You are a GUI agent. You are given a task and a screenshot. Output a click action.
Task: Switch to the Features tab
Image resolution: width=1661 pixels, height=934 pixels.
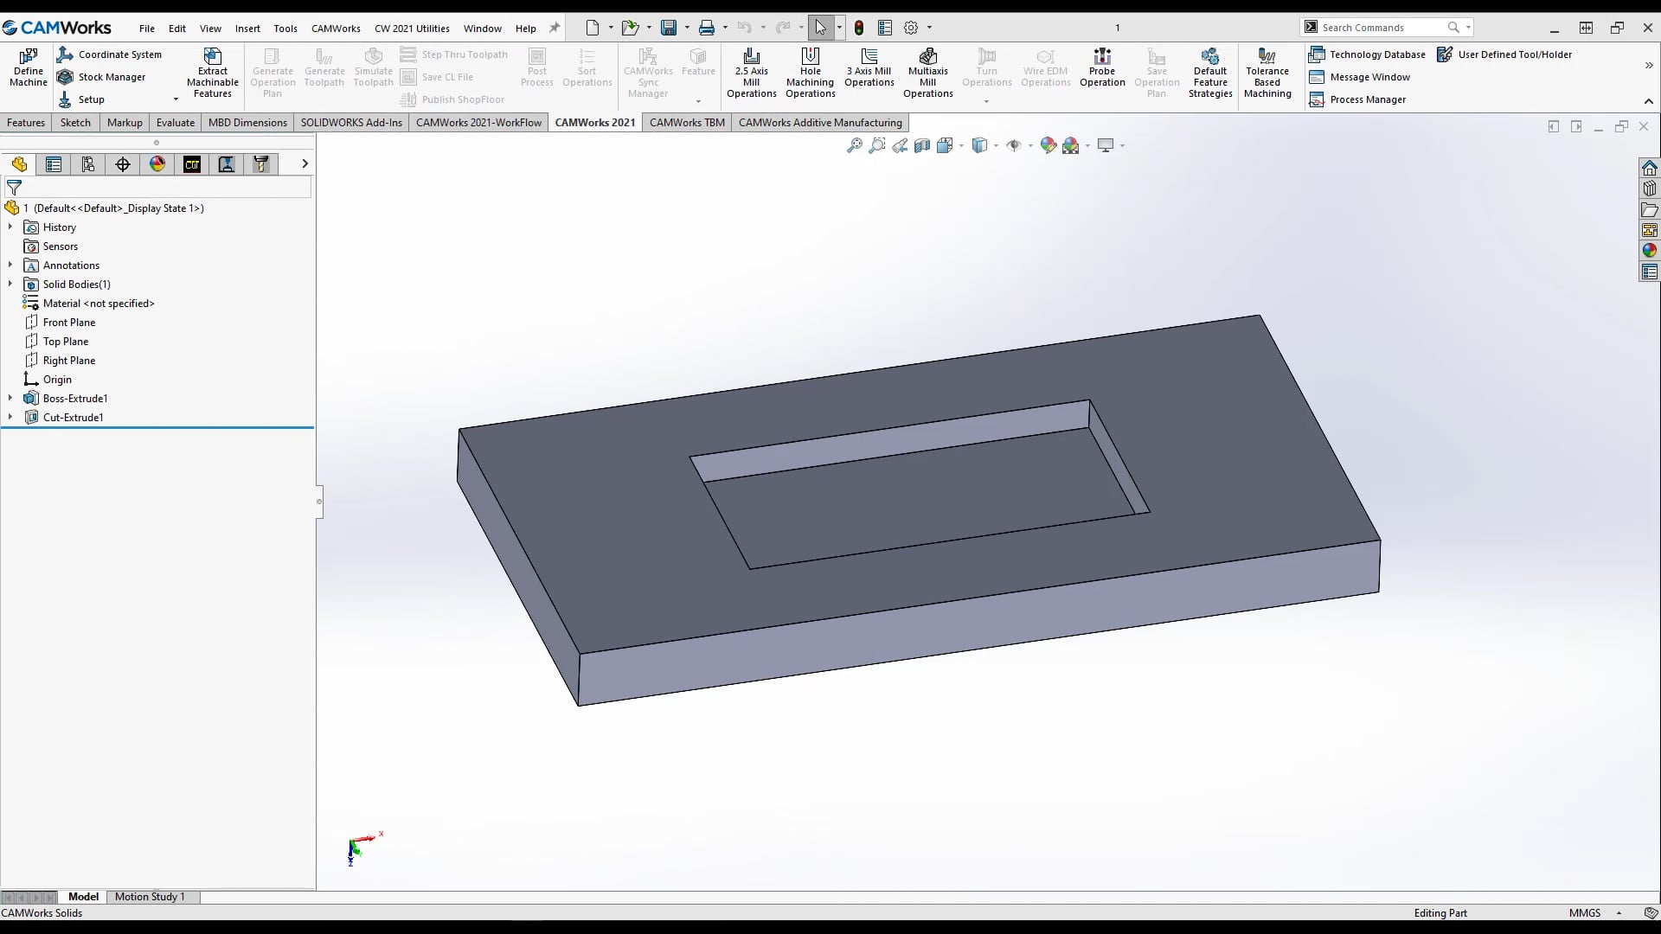[x=26, y=123]
